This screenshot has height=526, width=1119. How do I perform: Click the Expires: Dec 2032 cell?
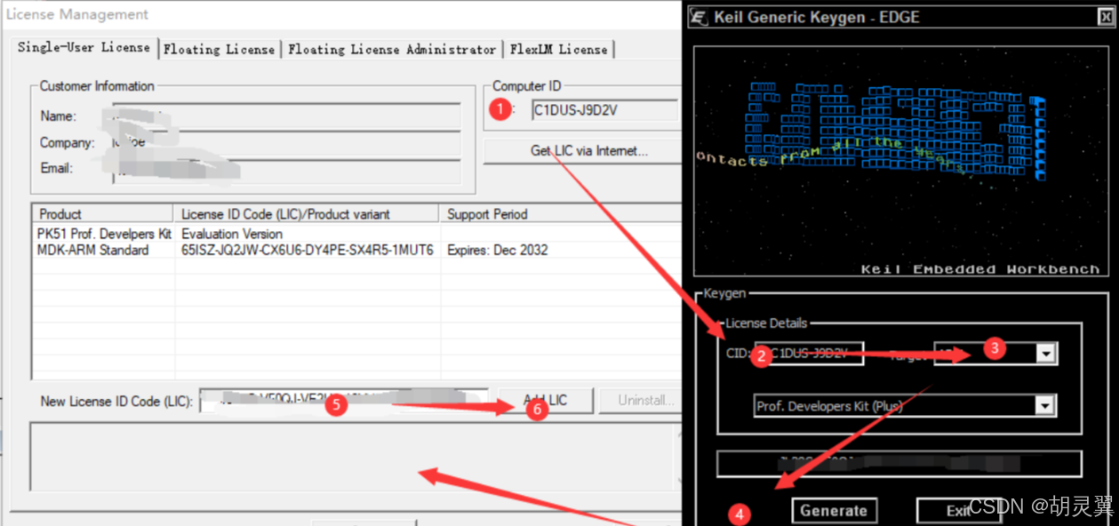coord(498,251)
